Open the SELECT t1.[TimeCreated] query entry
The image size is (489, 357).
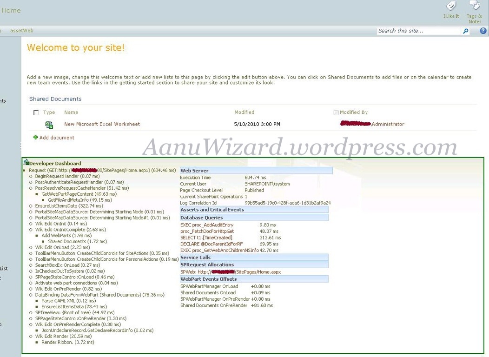(207, 238)
